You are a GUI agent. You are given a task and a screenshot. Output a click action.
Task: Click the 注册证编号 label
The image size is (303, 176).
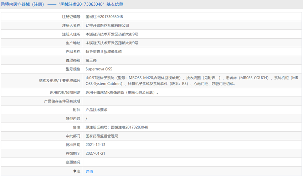[71, 17]
